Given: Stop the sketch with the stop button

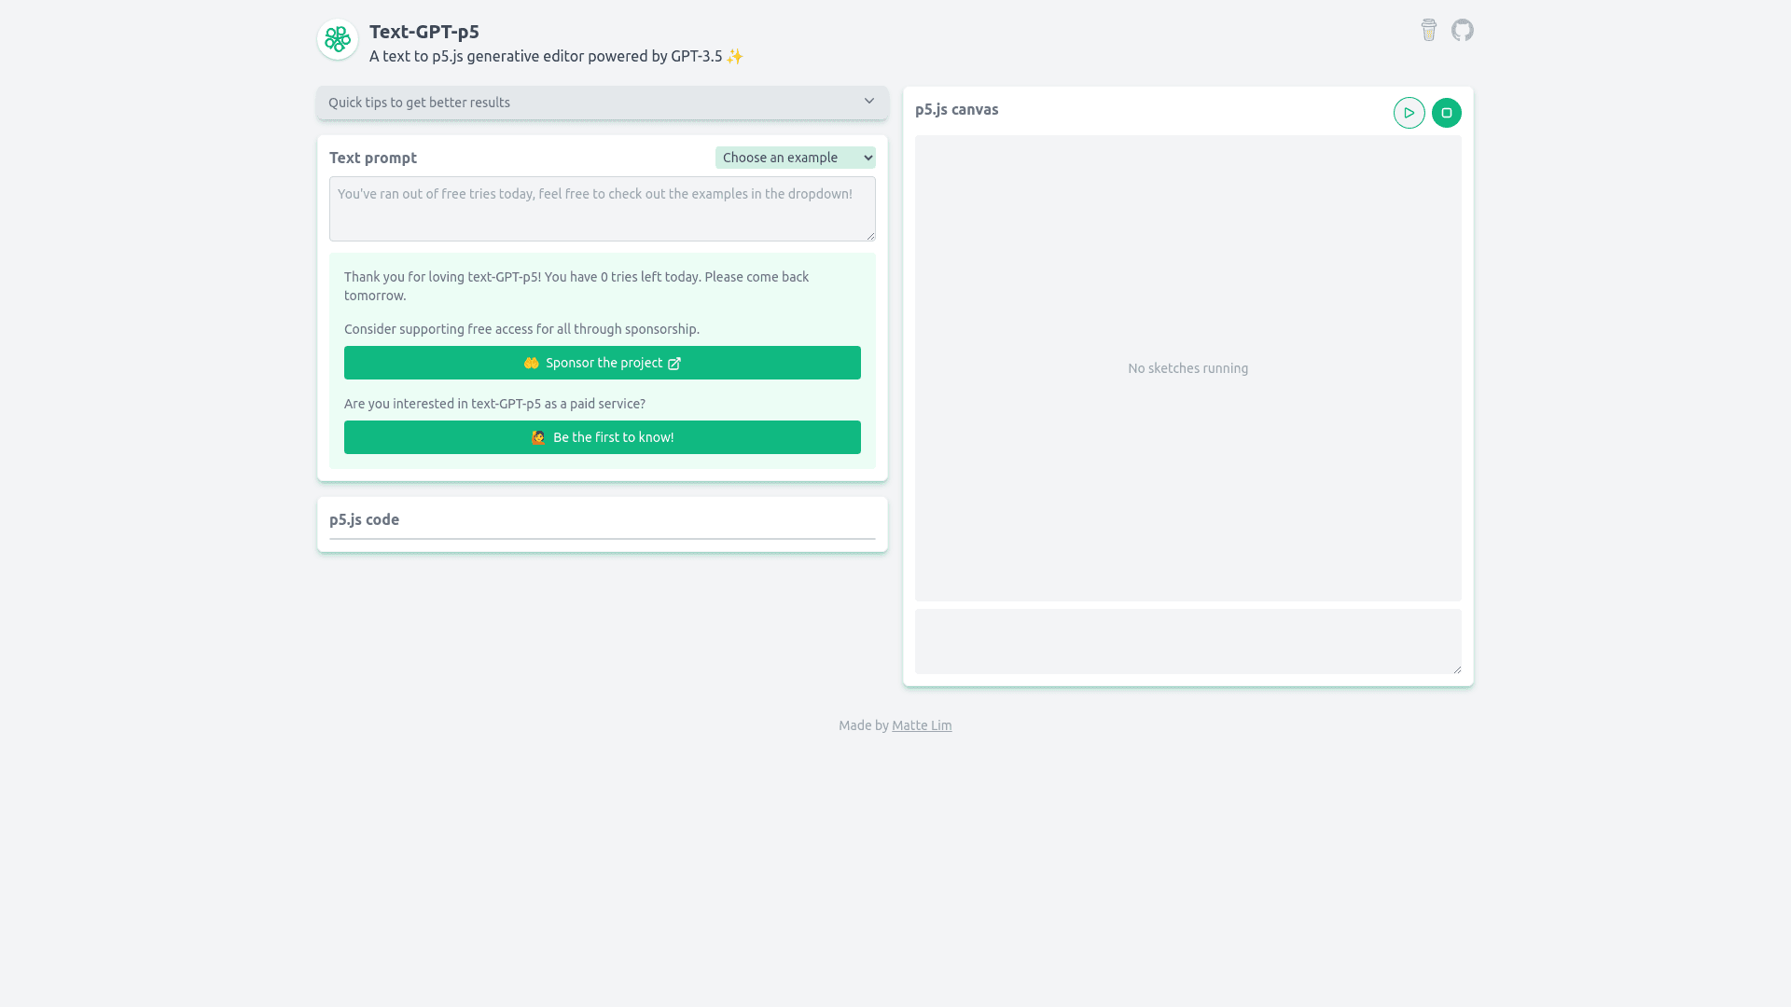Looking at the screenshot, I should pyautogui.click(x=1446, y=113).
